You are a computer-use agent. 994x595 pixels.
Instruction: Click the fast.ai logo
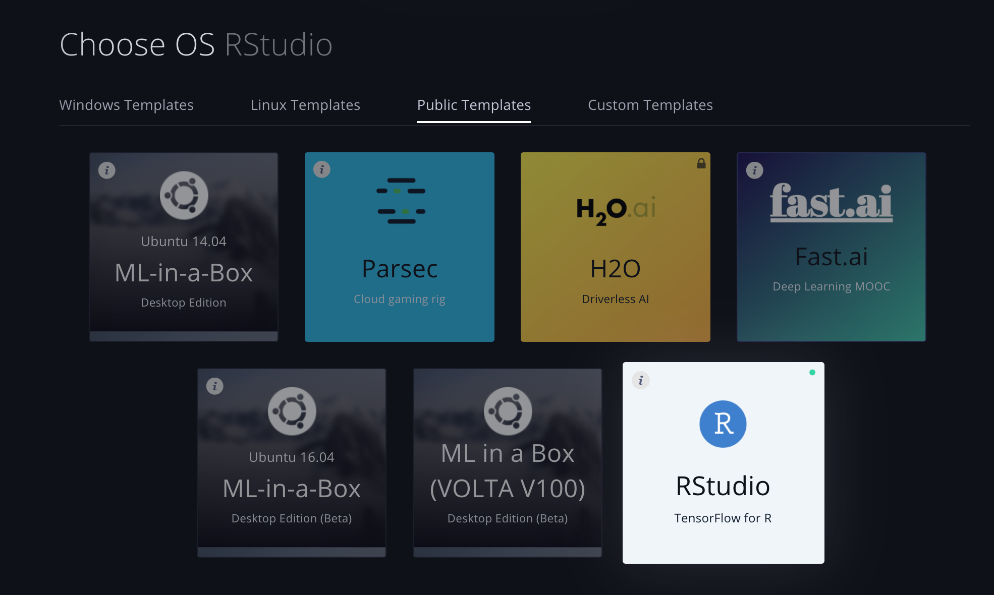click(831, 202)
